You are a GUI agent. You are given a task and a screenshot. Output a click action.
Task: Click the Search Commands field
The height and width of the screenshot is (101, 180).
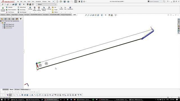[155, 1]
